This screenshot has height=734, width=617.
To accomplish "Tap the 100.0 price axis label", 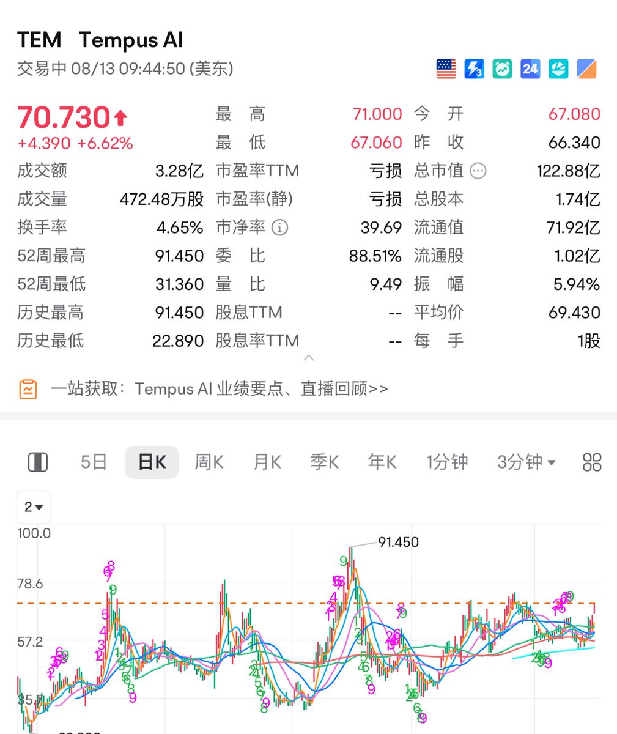I will [x=34, y=533].
